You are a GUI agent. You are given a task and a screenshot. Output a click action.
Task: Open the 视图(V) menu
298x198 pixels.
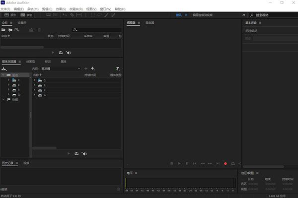tap(91, 9)
